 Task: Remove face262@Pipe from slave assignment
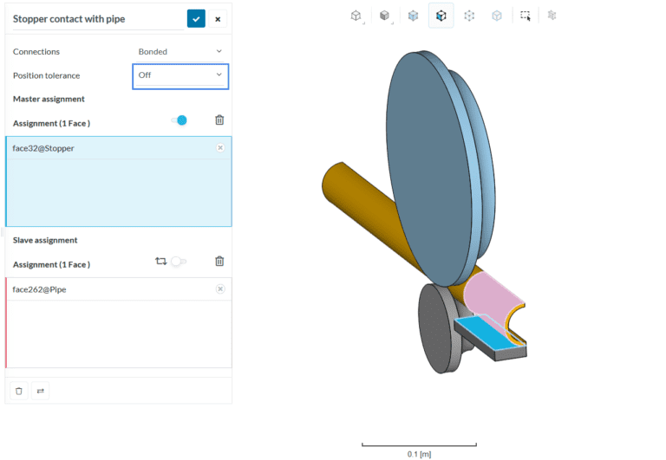(220, 289)
